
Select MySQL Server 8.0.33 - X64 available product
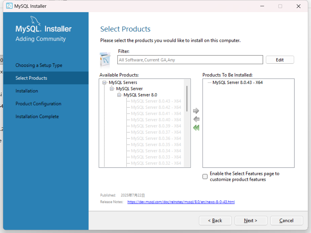pyautogui.click(x=156, y=157)
